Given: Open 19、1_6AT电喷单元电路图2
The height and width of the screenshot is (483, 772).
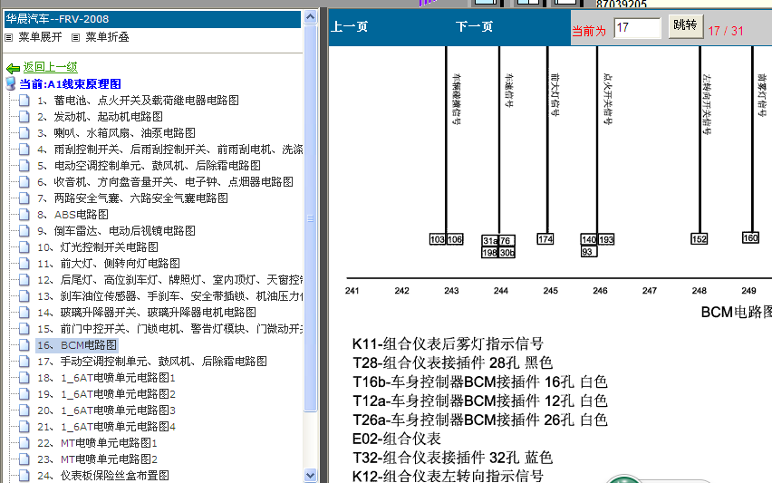Looking at the screenshot, I should (106, 394).
